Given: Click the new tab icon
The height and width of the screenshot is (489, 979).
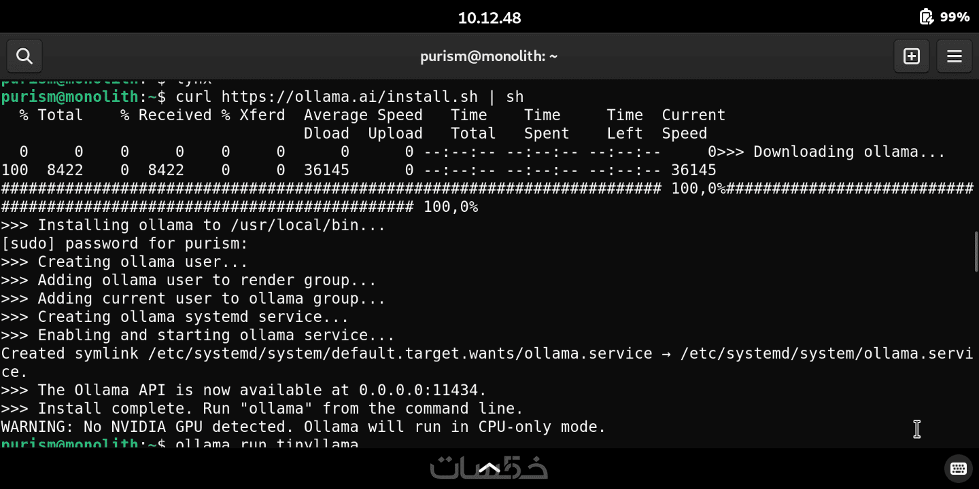Looking at the screenshot, I should 911,56.
